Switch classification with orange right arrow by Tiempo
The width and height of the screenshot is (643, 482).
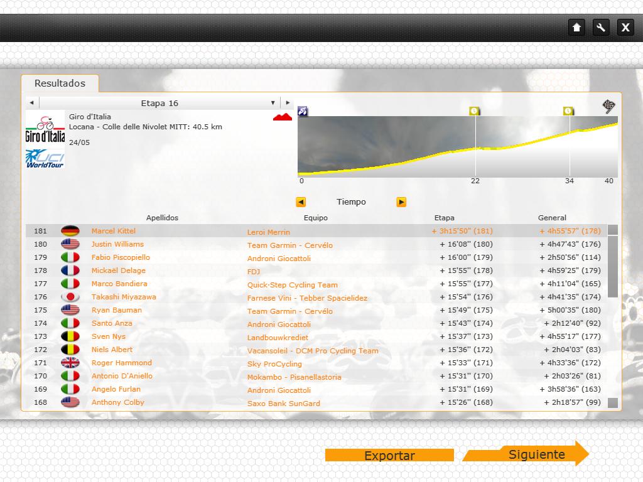[401, 202]
